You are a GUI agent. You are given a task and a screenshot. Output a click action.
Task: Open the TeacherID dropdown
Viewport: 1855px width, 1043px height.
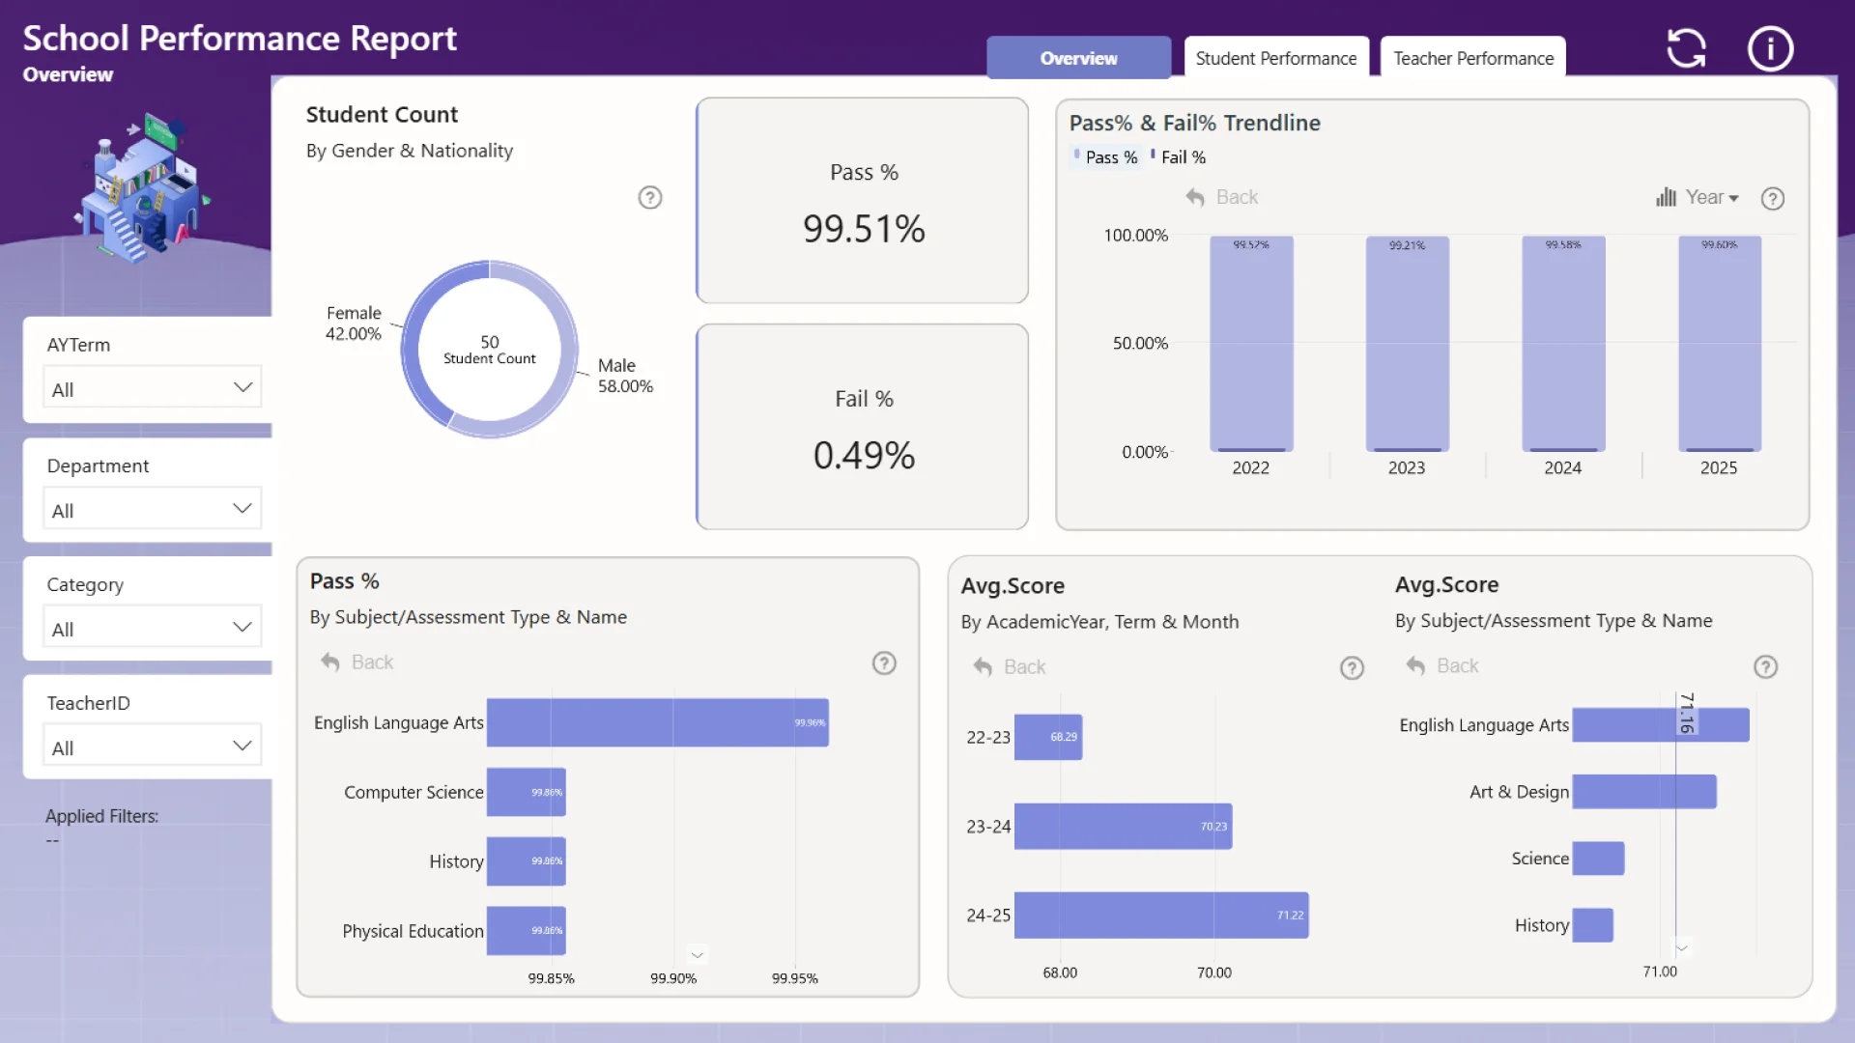click(152, 747)
